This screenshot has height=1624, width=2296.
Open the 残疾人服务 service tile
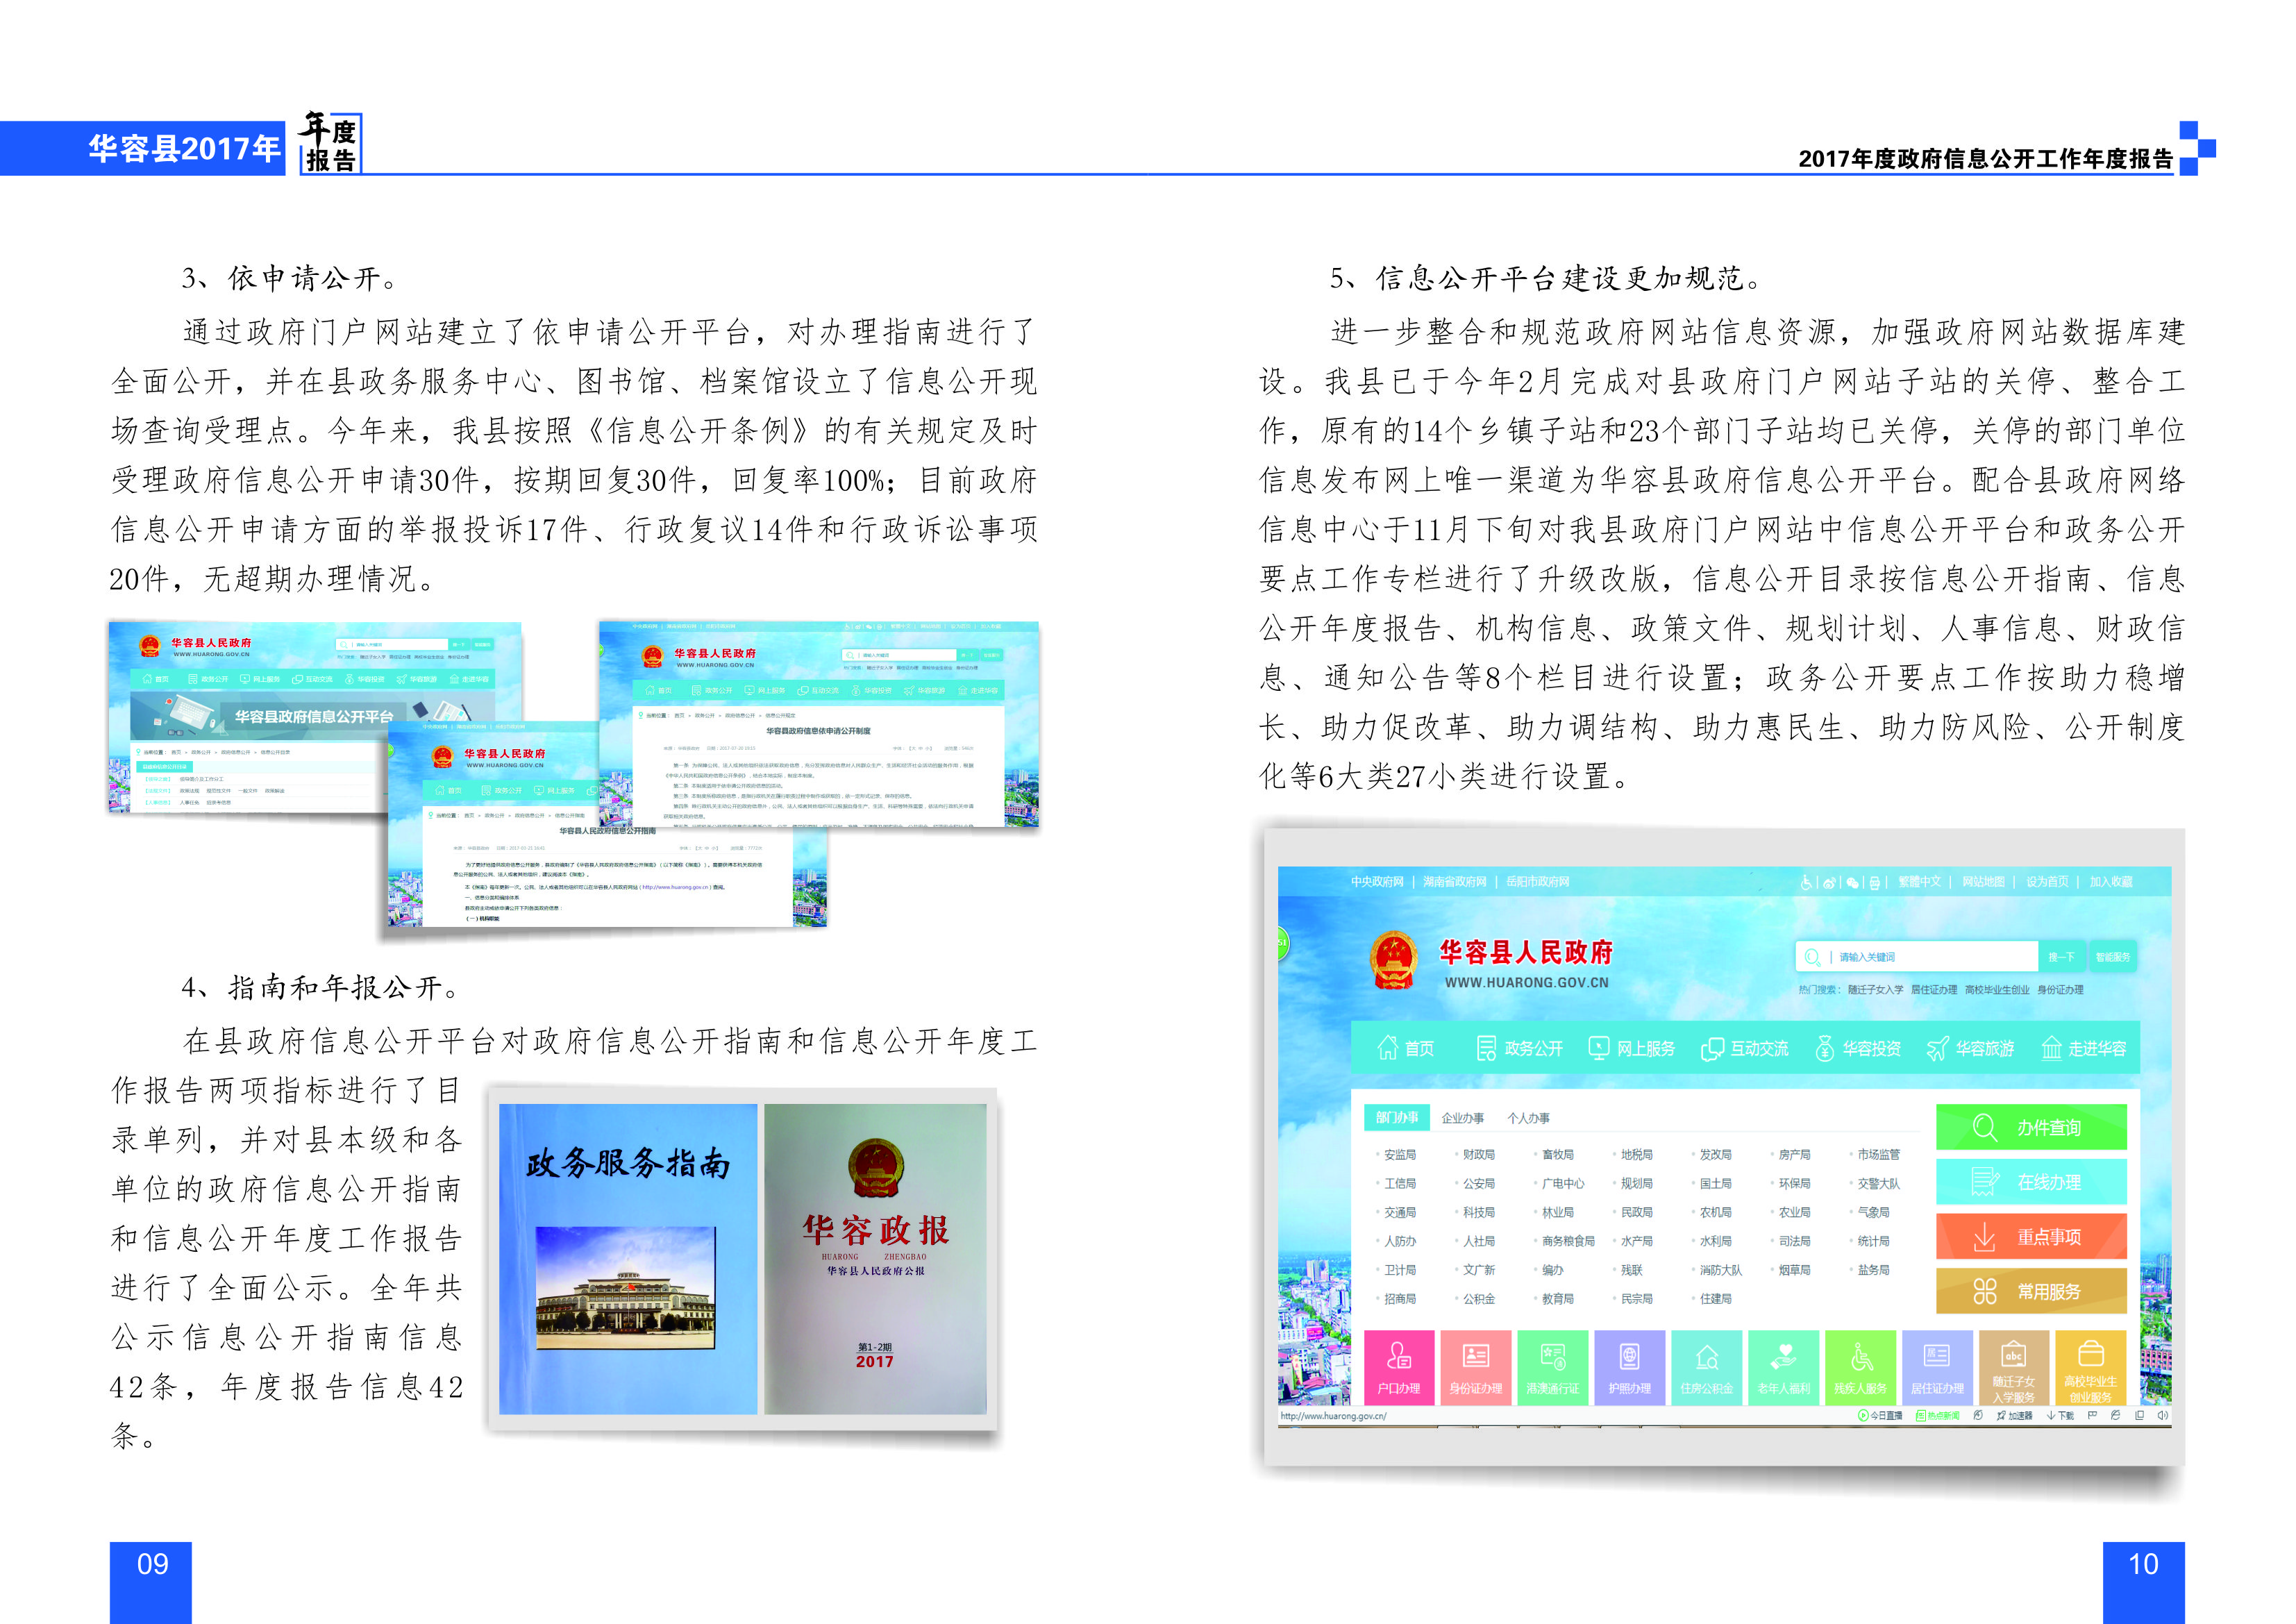(1860, 1367)
